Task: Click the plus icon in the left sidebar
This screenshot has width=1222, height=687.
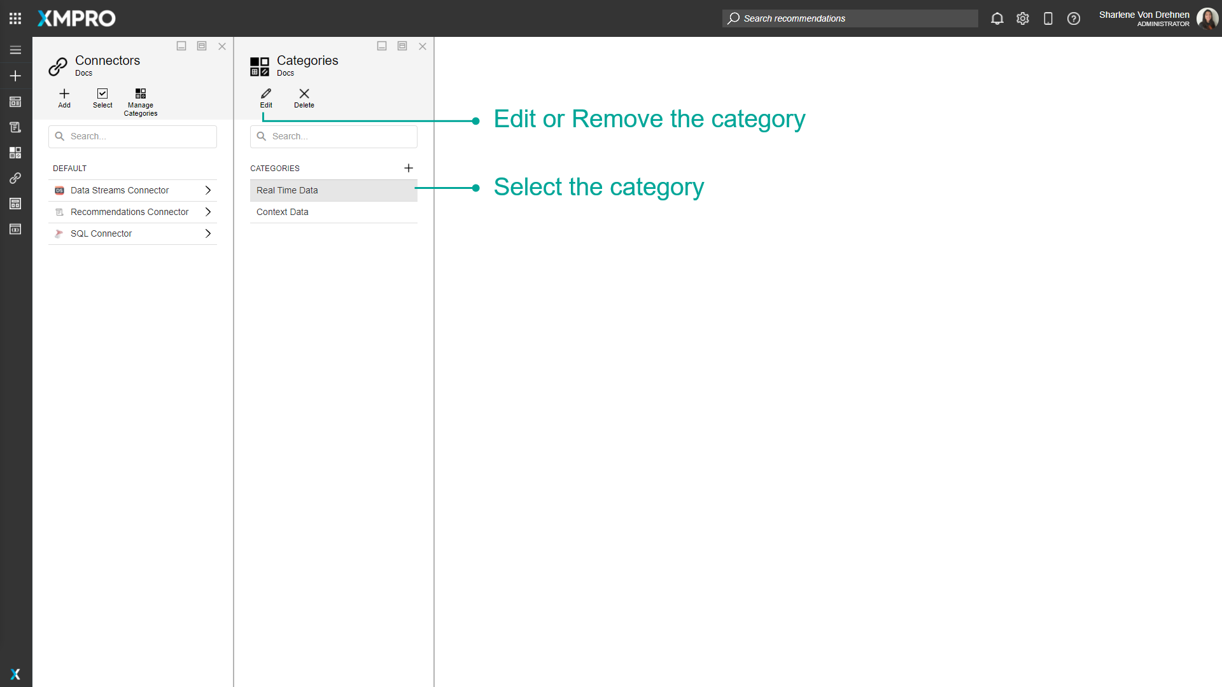Action: (15, 76)
